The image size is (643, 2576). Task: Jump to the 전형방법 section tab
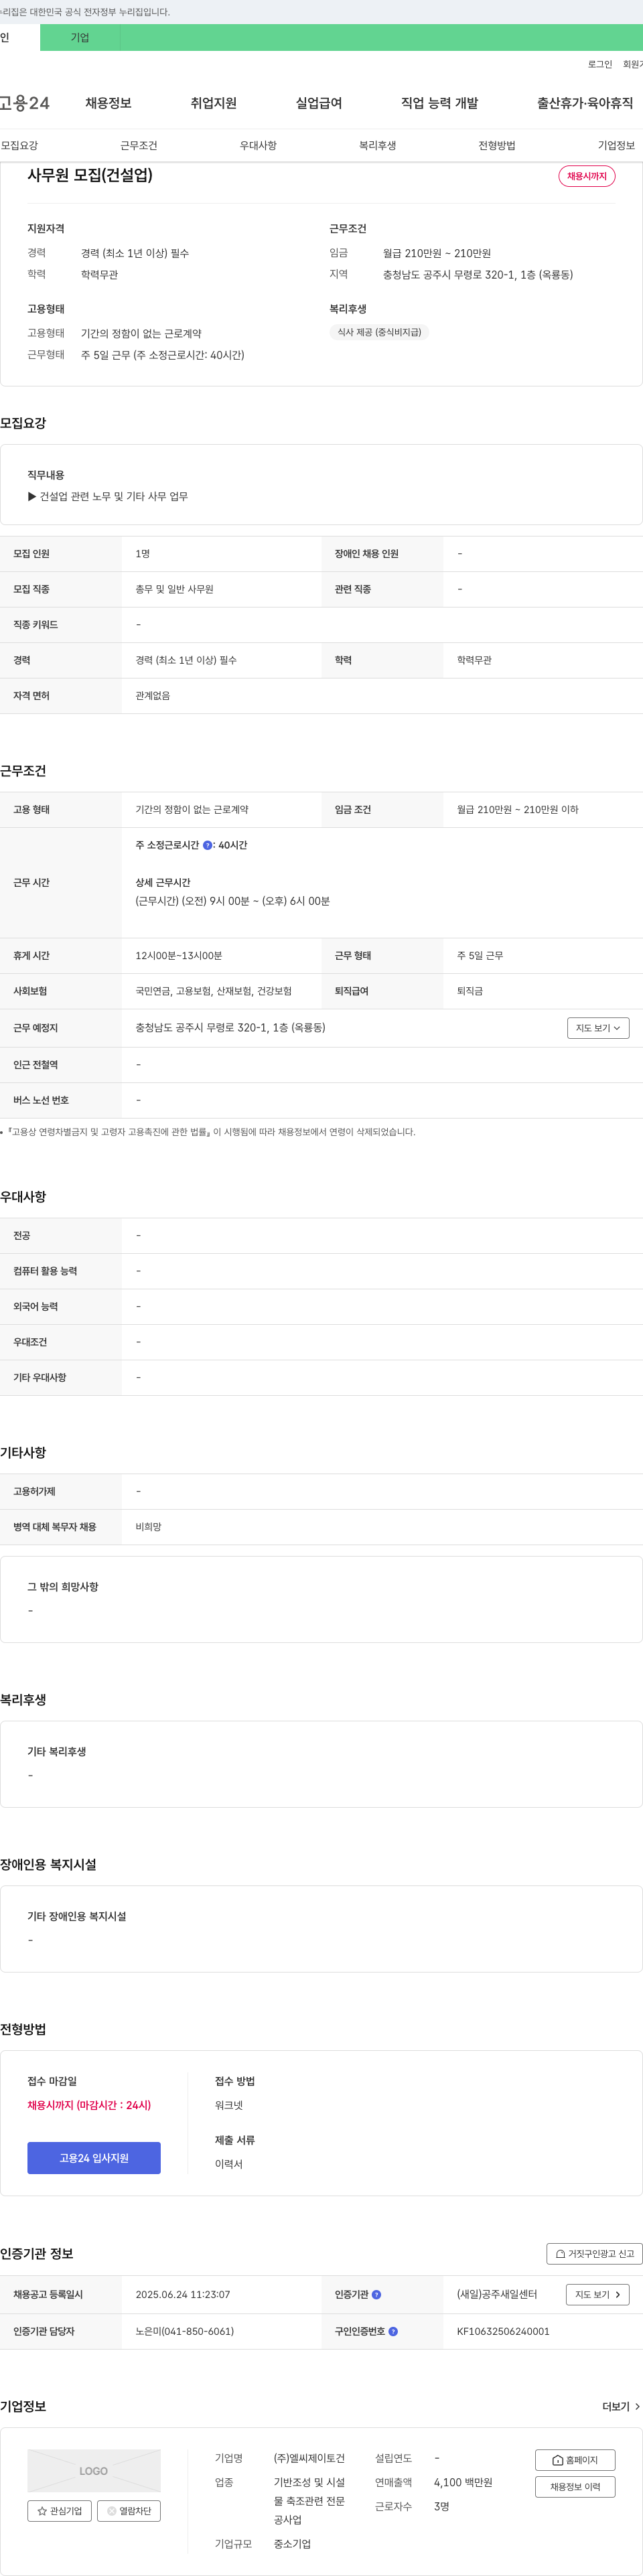click(x=496, y=145)
